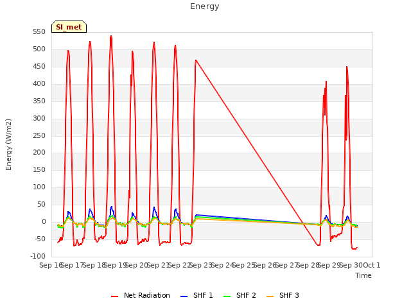
Task: Click the blue SHF 1 legend swatch
Action: click(x=184, y=296)
